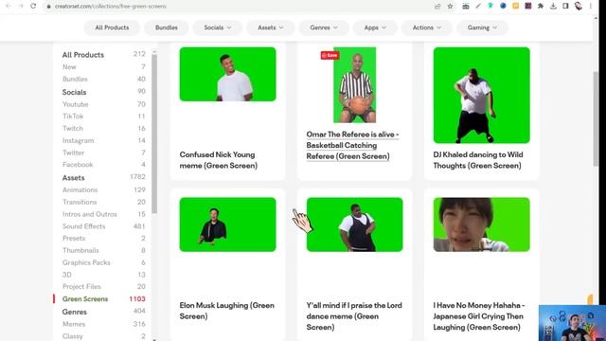
Task: Open the Bundles tab in top navigation
Action: coord(167,27)
